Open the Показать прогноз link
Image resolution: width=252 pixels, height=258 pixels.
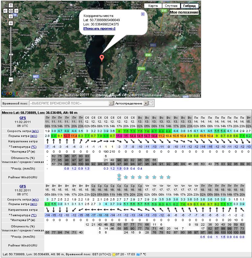pos(99,28)
